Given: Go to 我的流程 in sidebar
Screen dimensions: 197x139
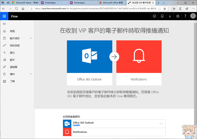Looking at the screenshot, I should [x=15, y=45].
